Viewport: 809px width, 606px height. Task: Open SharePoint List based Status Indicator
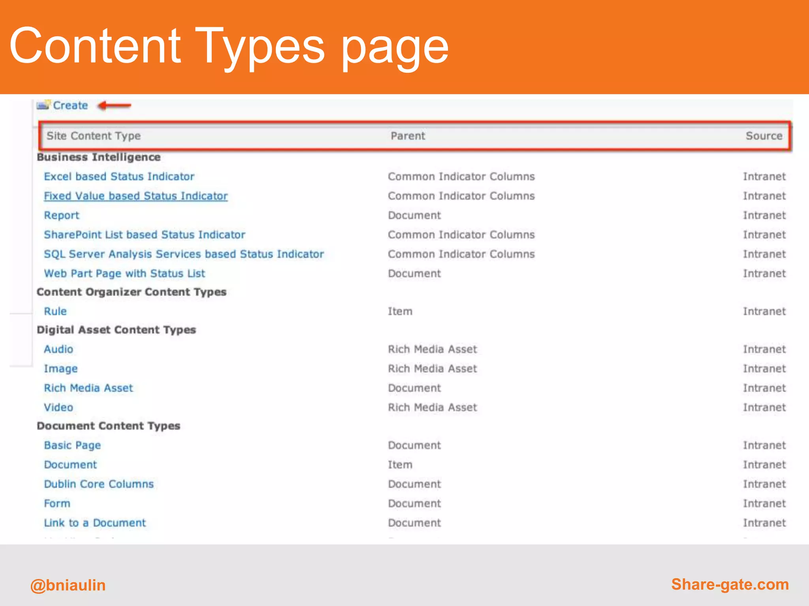[x=144, y=234]
